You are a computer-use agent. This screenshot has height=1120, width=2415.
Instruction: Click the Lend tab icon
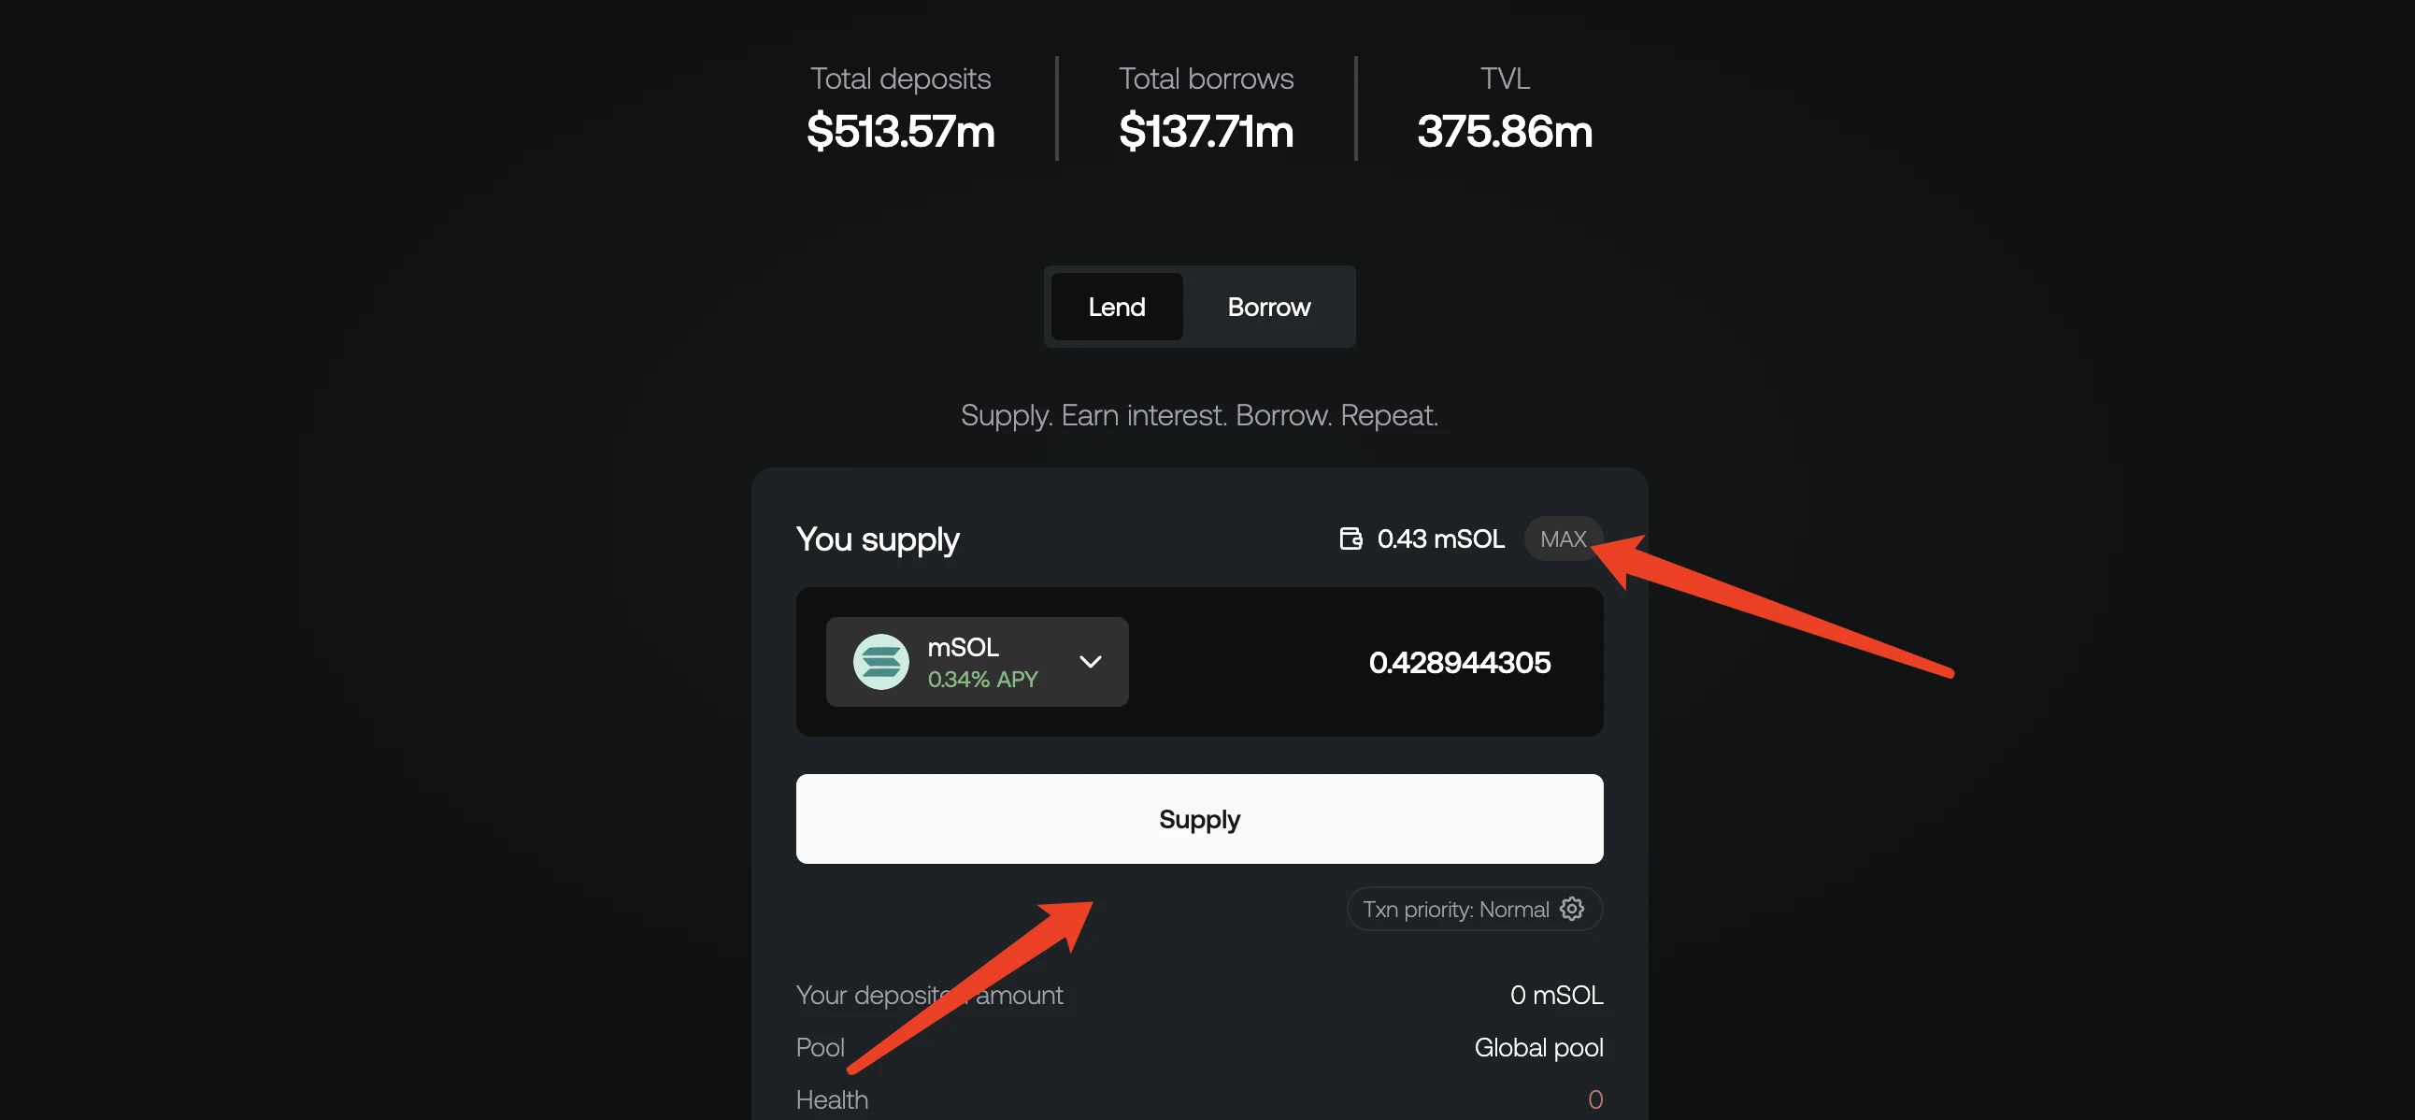click(1117, 305)
